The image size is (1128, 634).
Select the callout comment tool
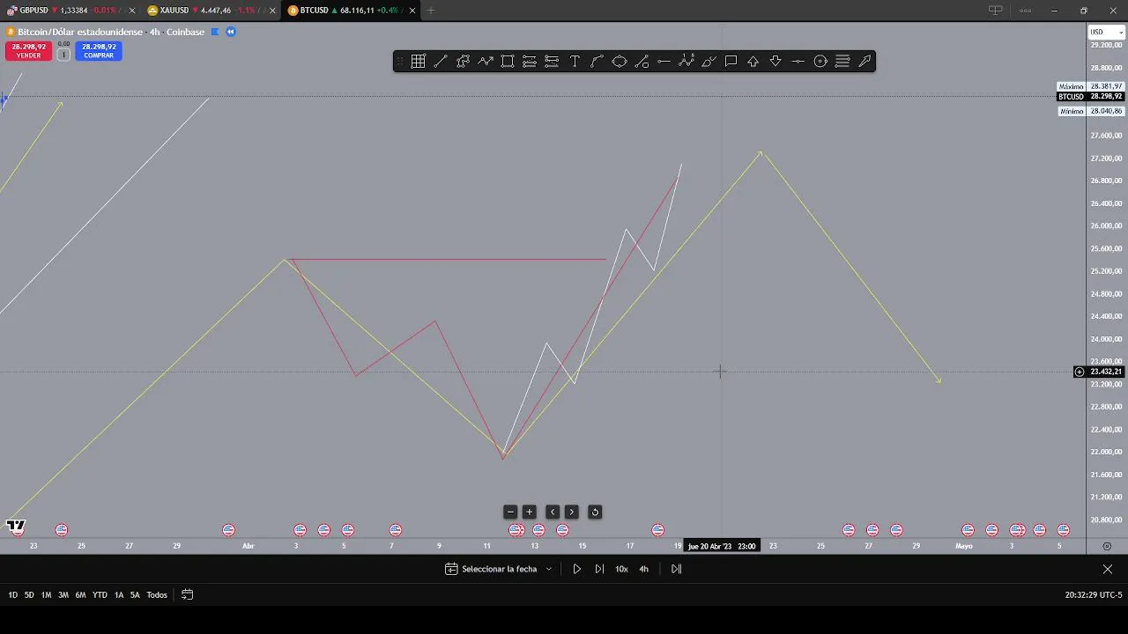point(731,61)
